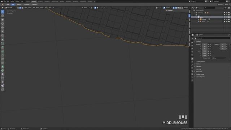Enable face select mode

point(22,8)
